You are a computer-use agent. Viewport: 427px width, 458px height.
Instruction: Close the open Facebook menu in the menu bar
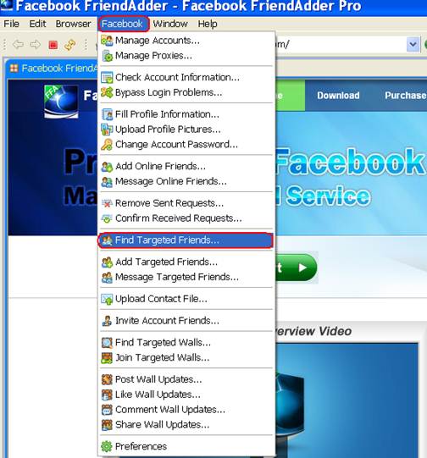pyautogui.click(x=124, y=24)
